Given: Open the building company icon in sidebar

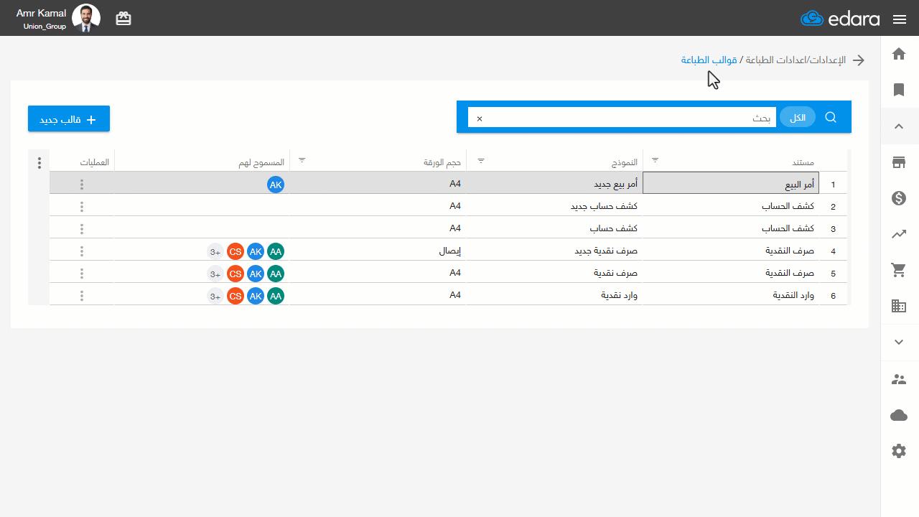Looking at the screenshot, I should pyautogui.click(x=898, y=306).
